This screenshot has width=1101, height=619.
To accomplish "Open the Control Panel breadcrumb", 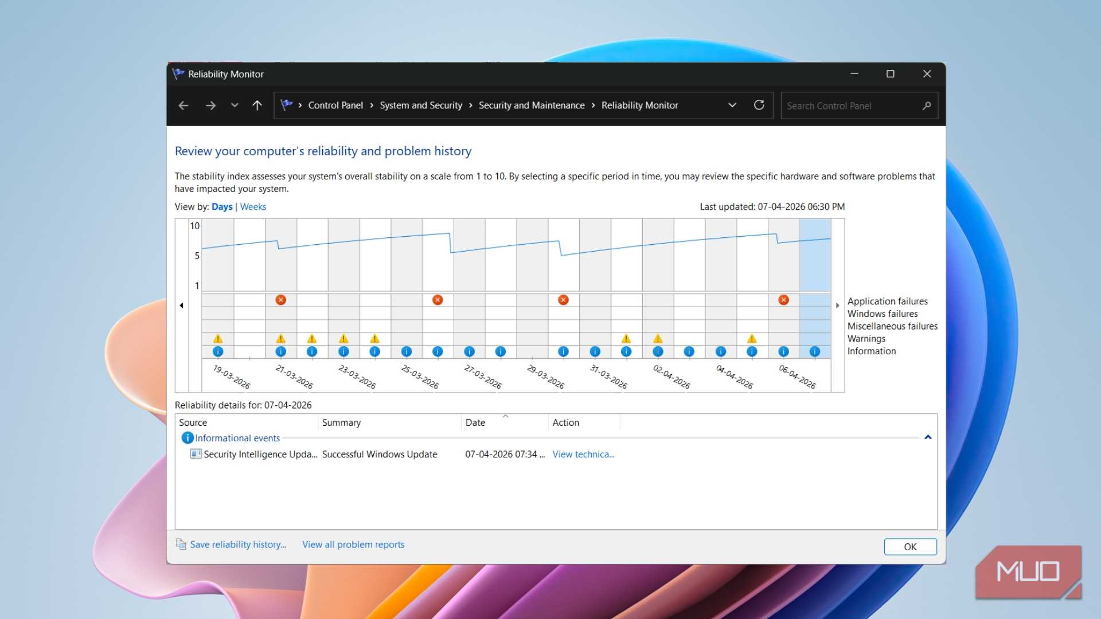I will [x=335, y=105].
